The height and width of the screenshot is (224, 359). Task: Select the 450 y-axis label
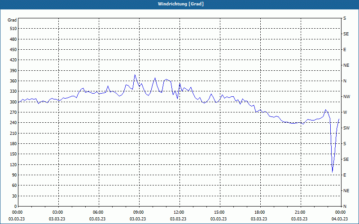pyautogui.click(x=13, y=50)
